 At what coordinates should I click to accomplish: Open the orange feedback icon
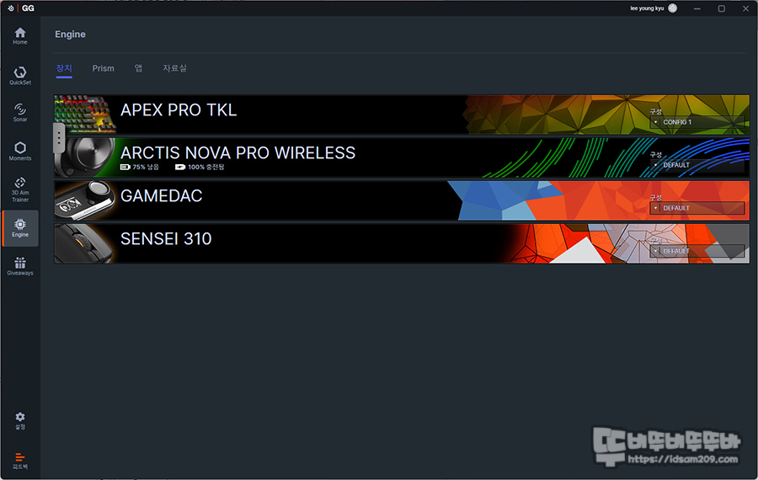coord(20,461)
